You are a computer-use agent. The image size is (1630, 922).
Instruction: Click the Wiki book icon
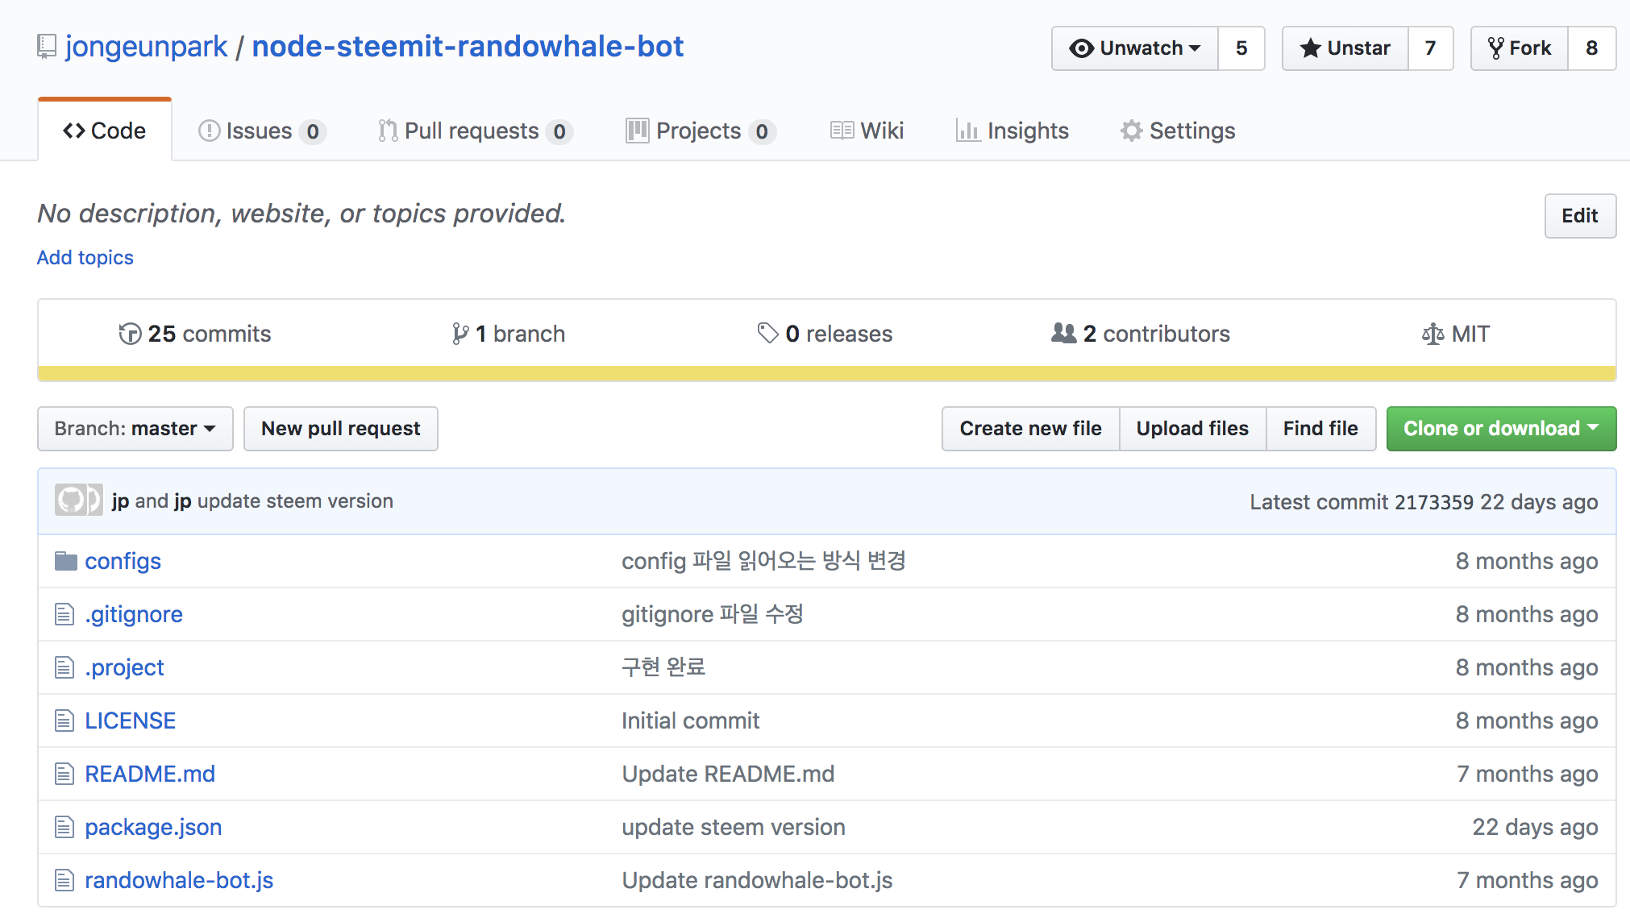842,131
